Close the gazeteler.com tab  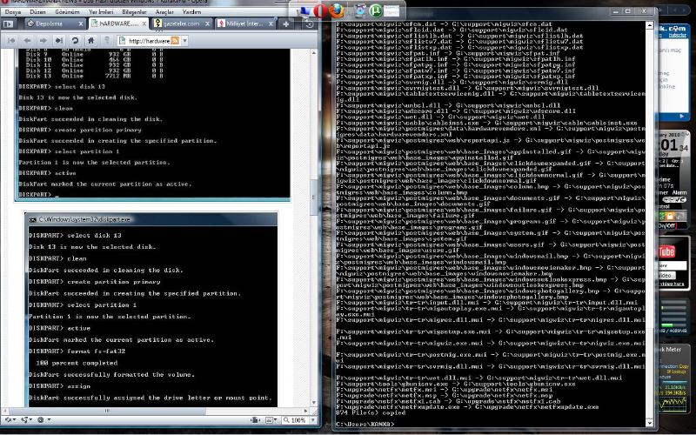[x=207, y=23]
